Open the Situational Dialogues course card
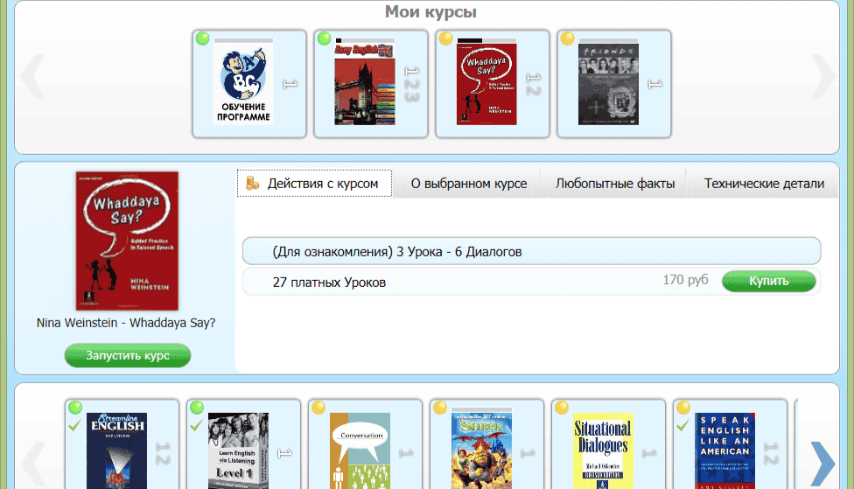This screenshot has width=854, height=489. (608, 444)
